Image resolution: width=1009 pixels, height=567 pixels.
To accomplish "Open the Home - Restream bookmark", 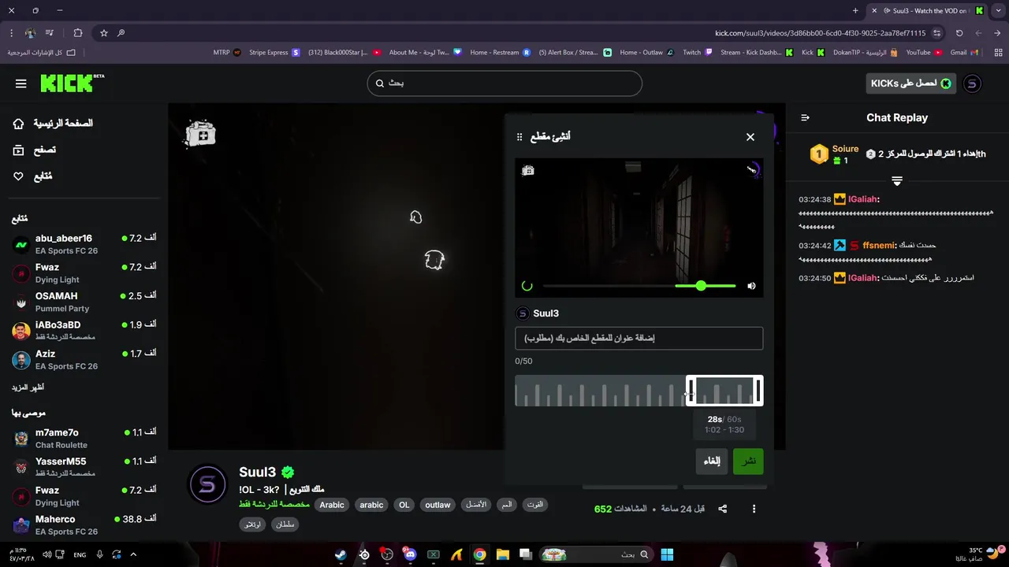I will [x=501, y=53].
